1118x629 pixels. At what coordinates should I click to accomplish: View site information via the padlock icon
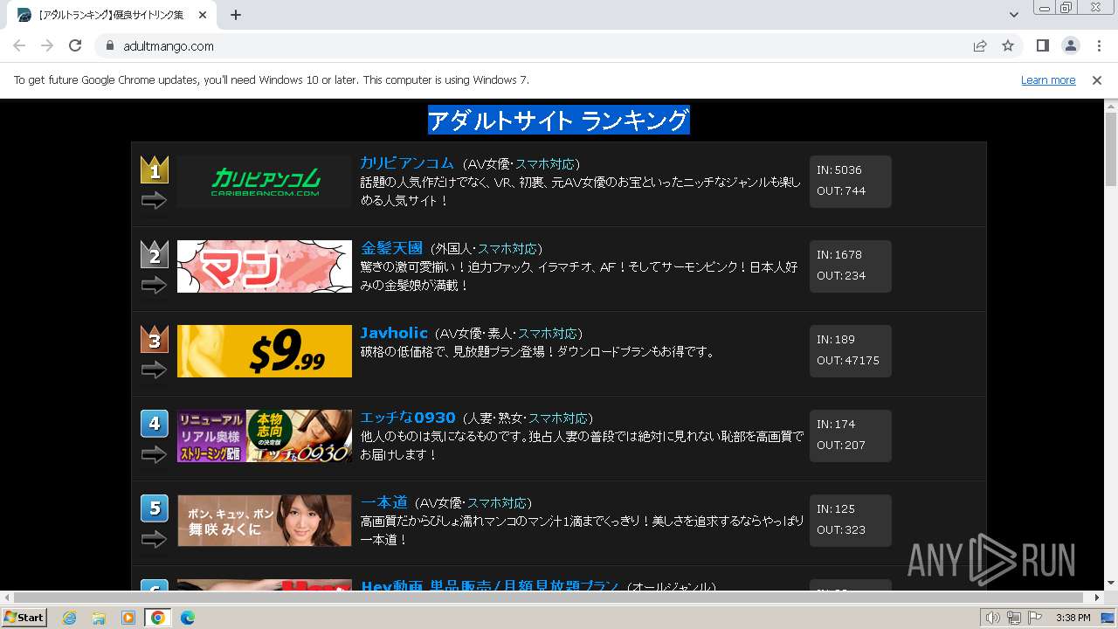110,46
